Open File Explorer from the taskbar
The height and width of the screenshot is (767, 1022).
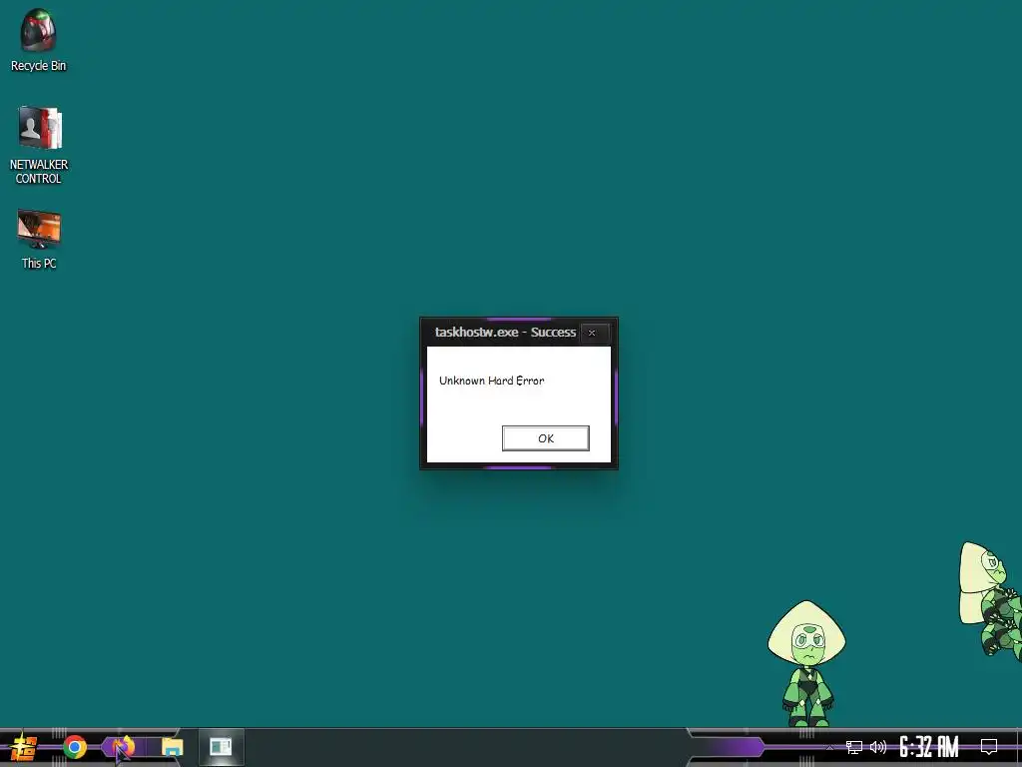pos(172,747)
